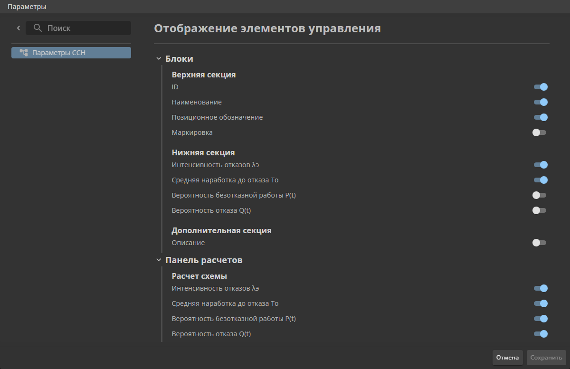Click the Верхняя секция heading
Viewport: 570px width, 369px height.
point(204,75)
